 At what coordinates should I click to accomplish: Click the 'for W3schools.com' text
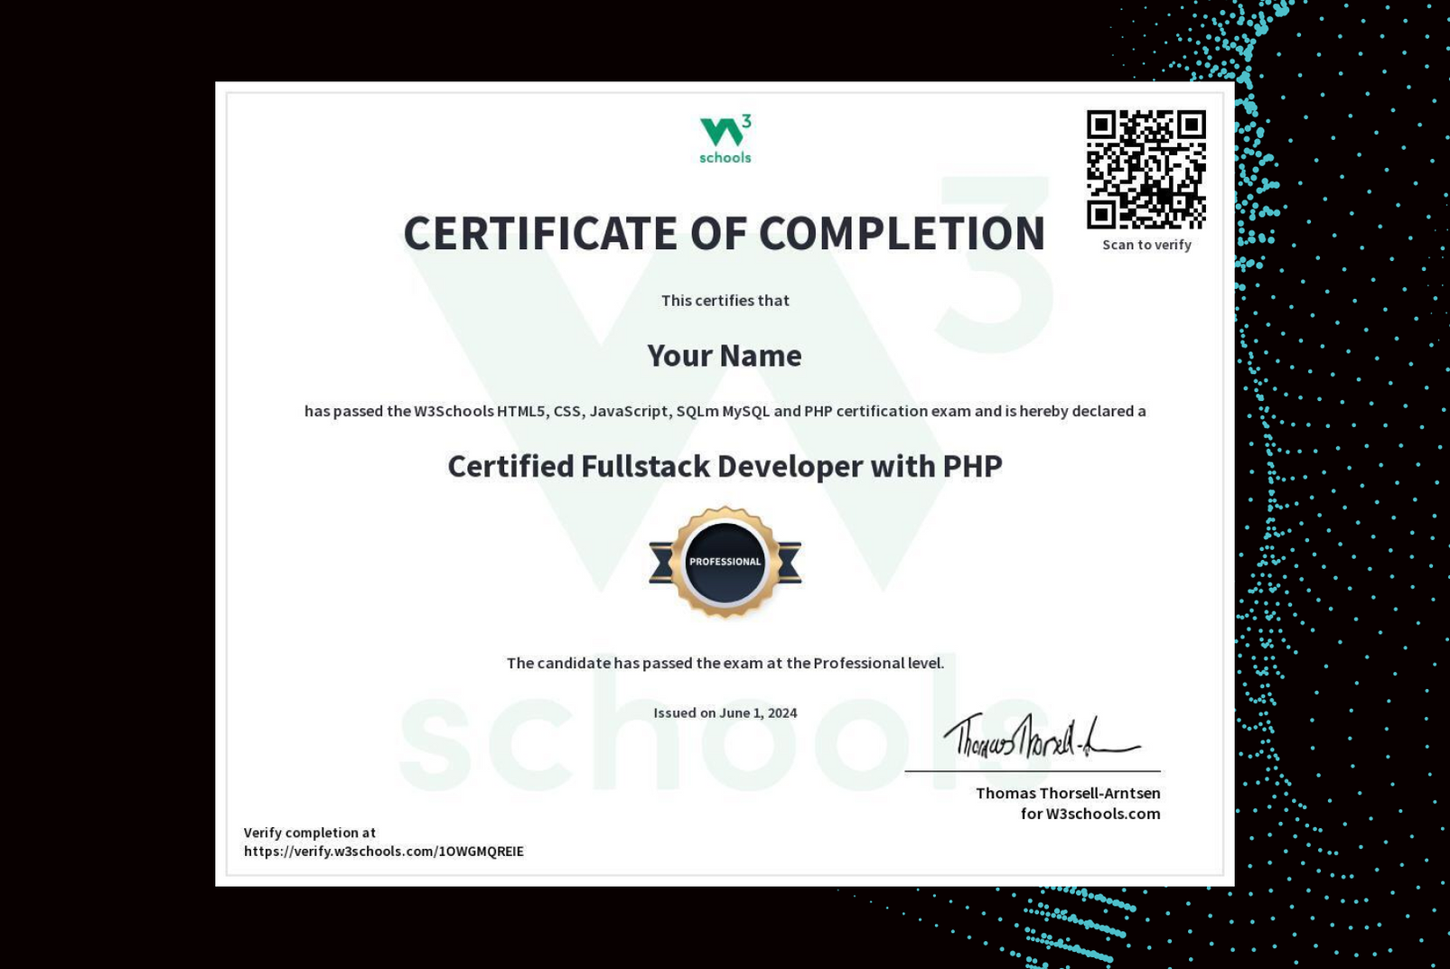tap(1090, 814)
